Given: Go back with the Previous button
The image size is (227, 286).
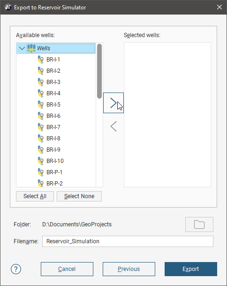Looking at the screenshot, I should click(x=129, y=269).
